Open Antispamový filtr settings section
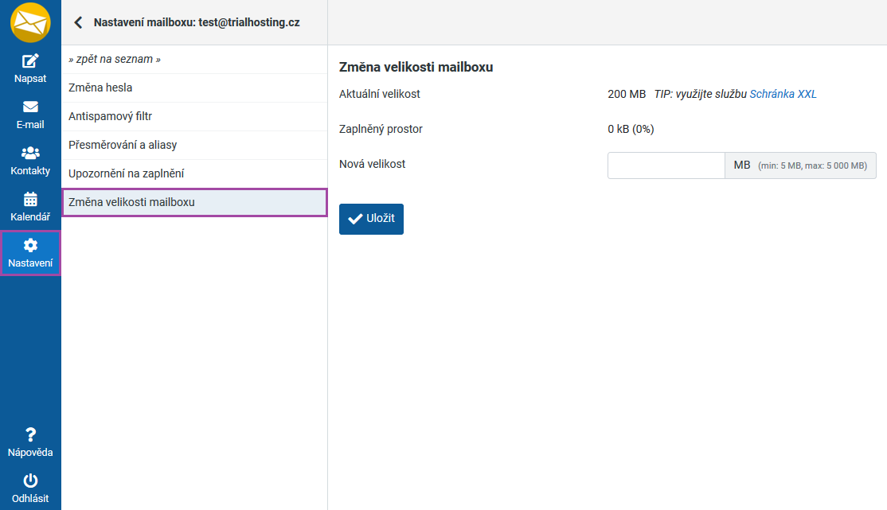 (110, 116)
